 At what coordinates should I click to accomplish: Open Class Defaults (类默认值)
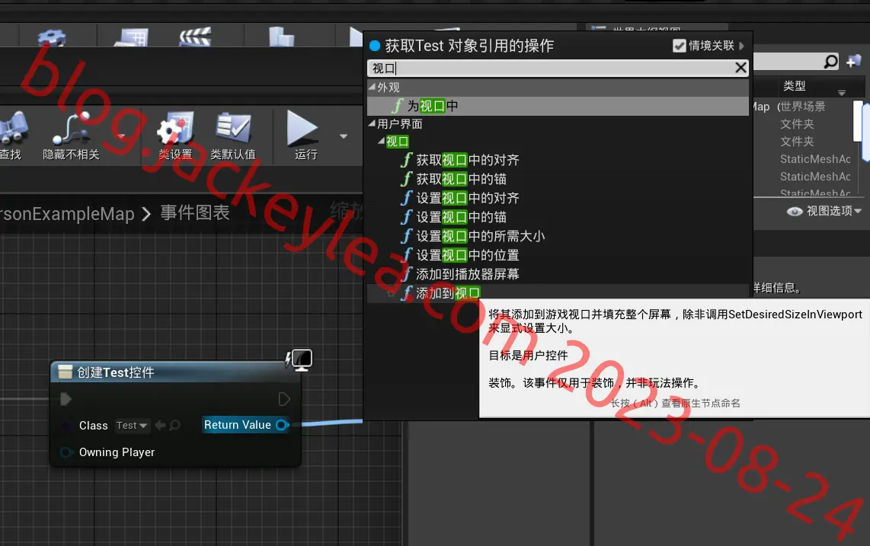tap(233, 129)
